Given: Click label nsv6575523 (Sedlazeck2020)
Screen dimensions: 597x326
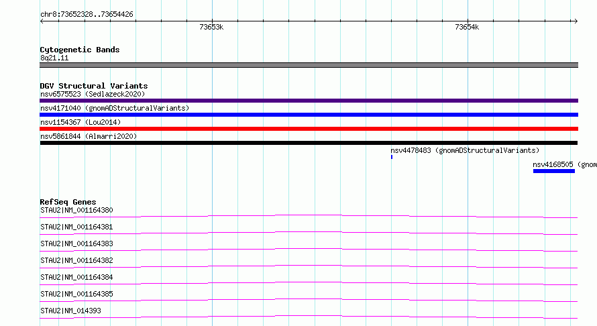Looking at the screenshot, I should tap(93, 94).
